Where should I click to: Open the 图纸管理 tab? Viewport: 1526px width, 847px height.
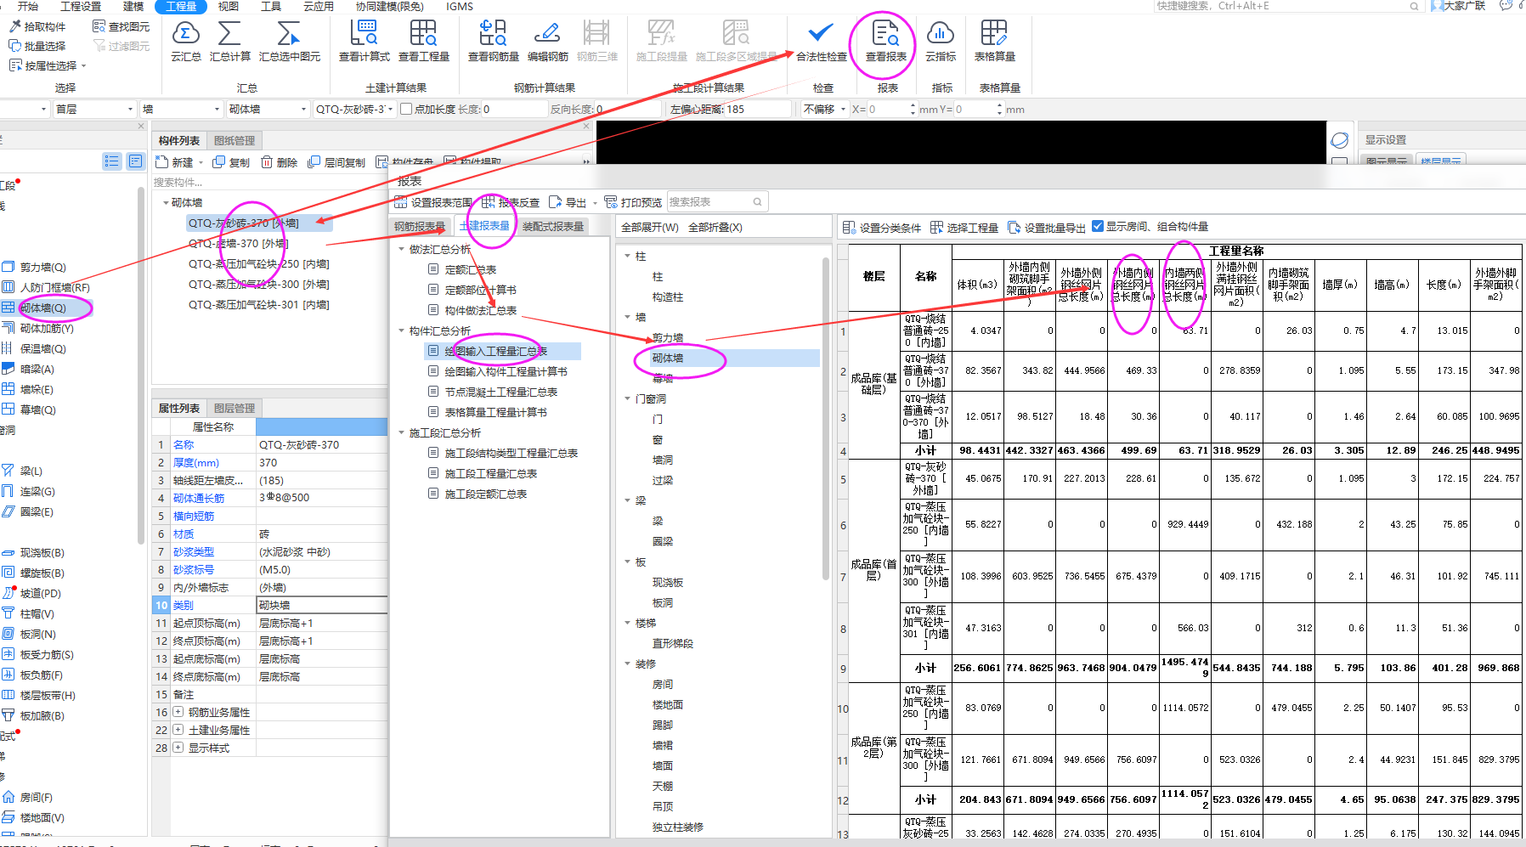pyautogui.click(x=235, y=140)
